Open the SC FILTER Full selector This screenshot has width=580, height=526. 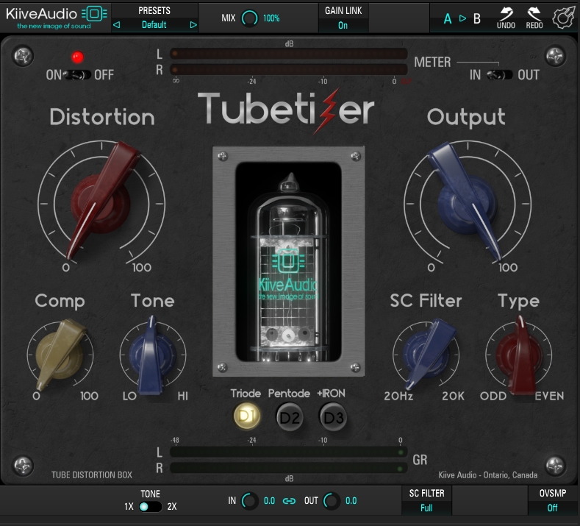(x=426, y=508)
